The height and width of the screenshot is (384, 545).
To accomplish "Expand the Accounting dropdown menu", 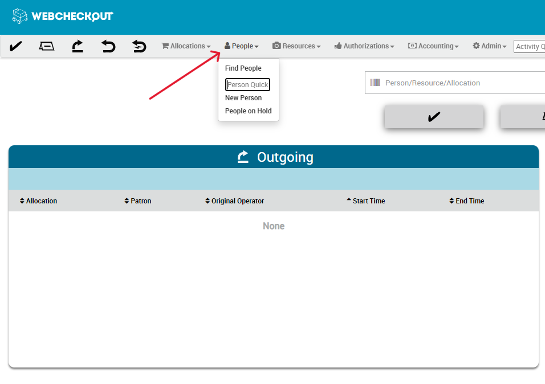I will pos(433,46).
